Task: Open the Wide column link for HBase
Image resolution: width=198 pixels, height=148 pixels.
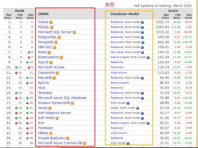Action: 119,133
